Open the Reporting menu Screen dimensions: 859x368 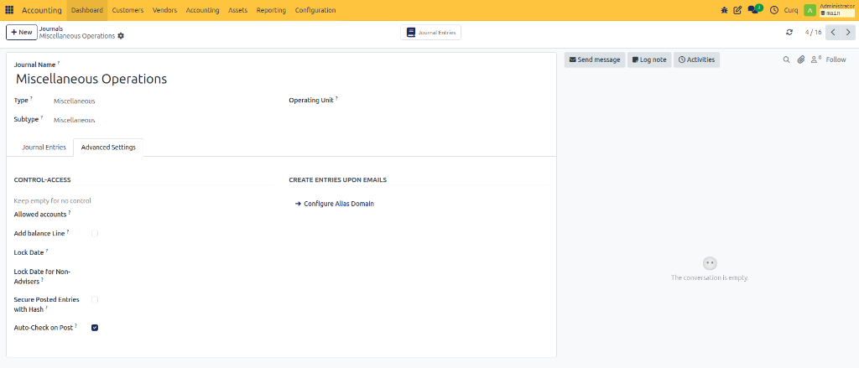271,10
